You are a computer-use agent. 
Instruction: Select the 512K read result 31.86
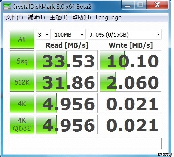click(x=67, y=82)
